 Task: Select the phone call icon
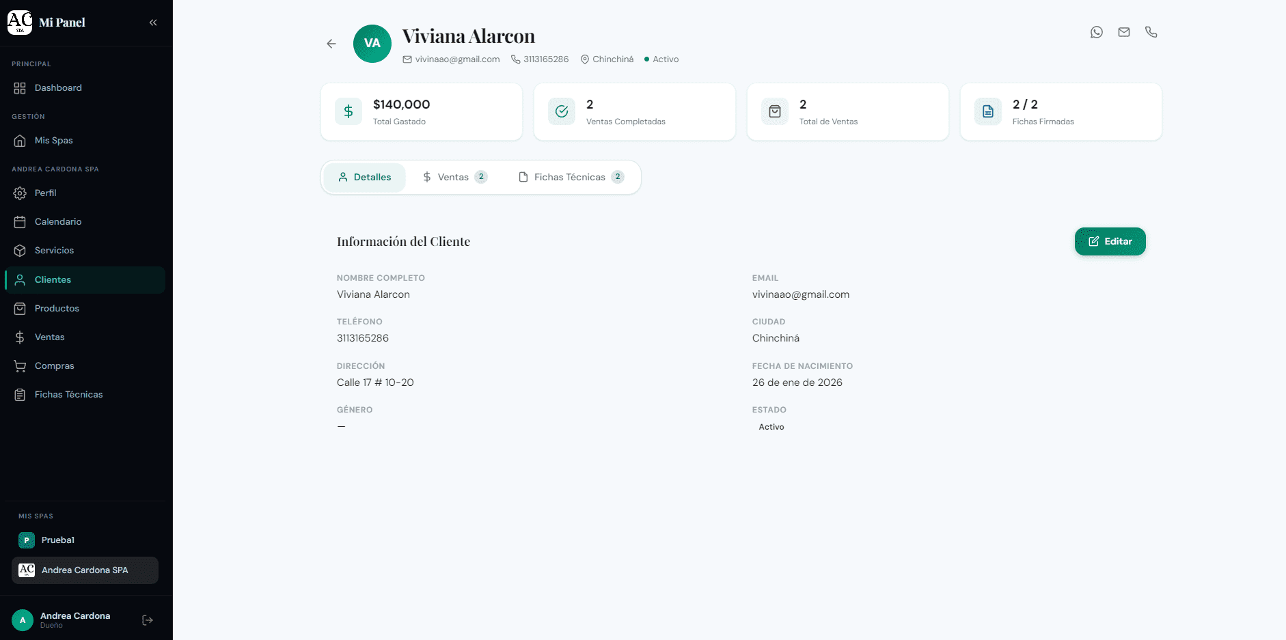pyautogui.click(x=1151, y=32)
